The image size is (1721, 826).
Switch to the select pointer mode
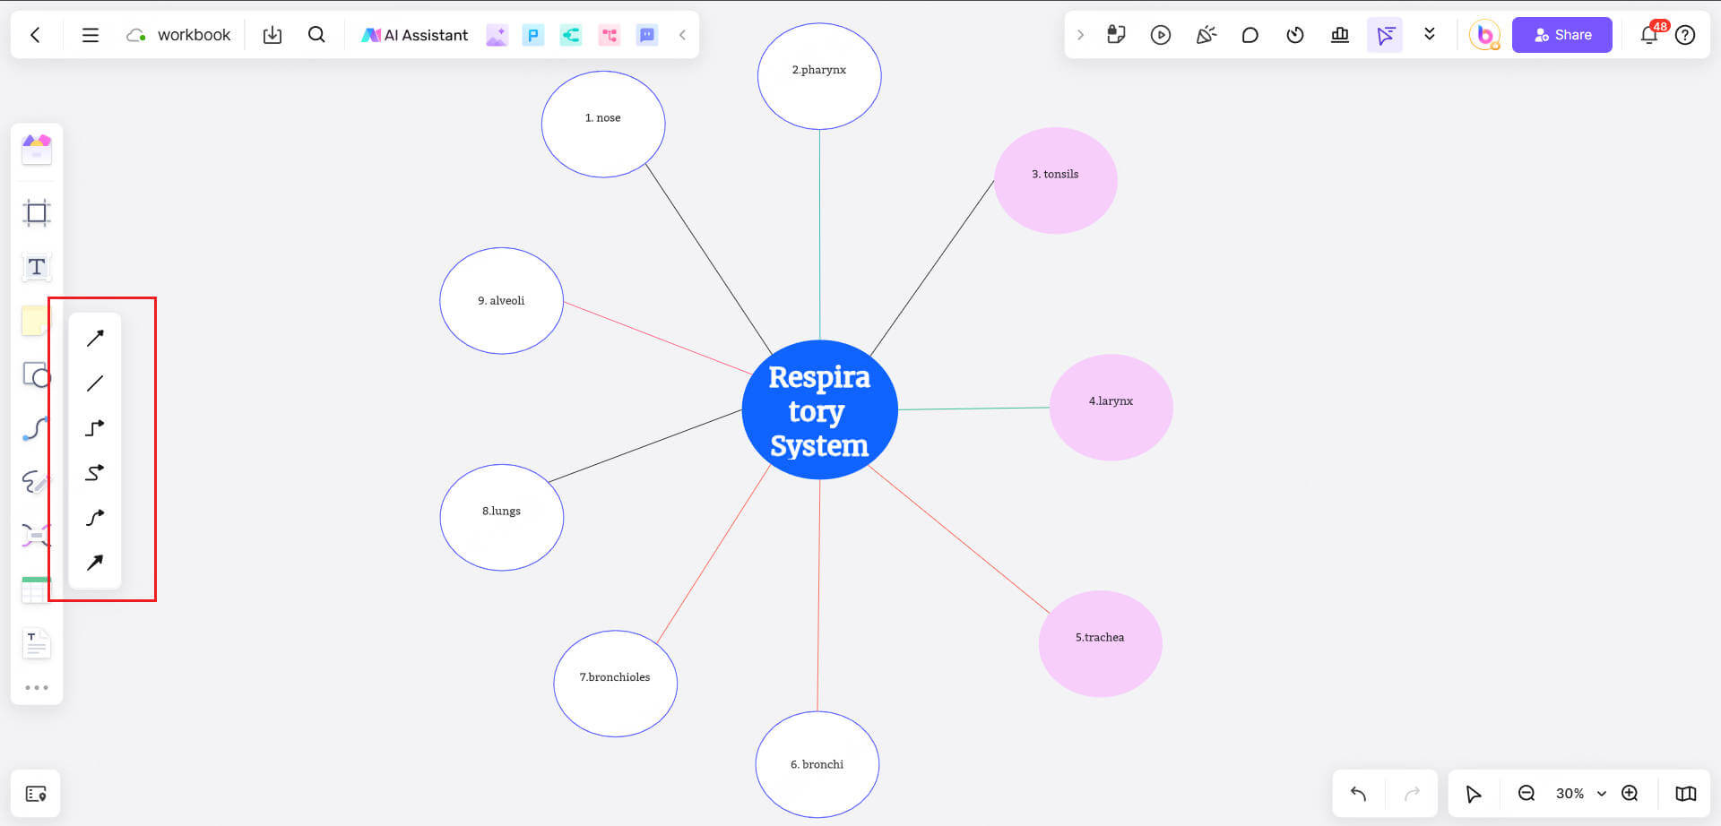(x=1473, y=794)
